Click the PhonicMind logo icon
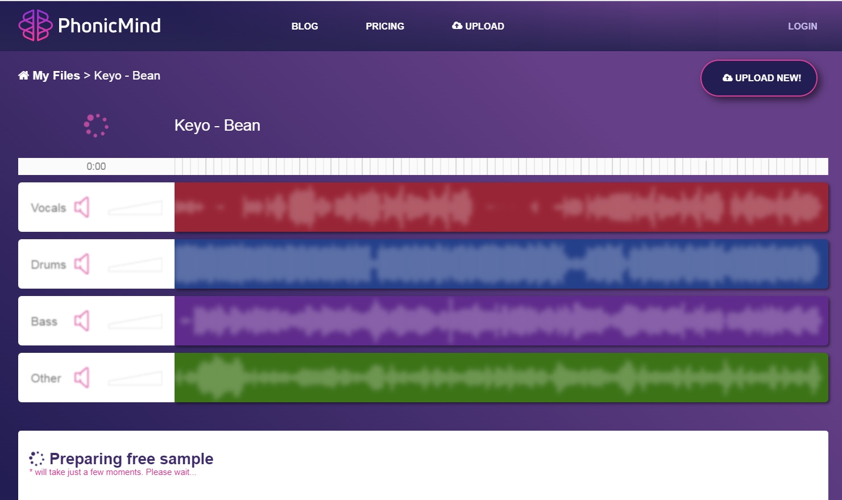Viewport: 842px width, 500px height. [35, 25]
